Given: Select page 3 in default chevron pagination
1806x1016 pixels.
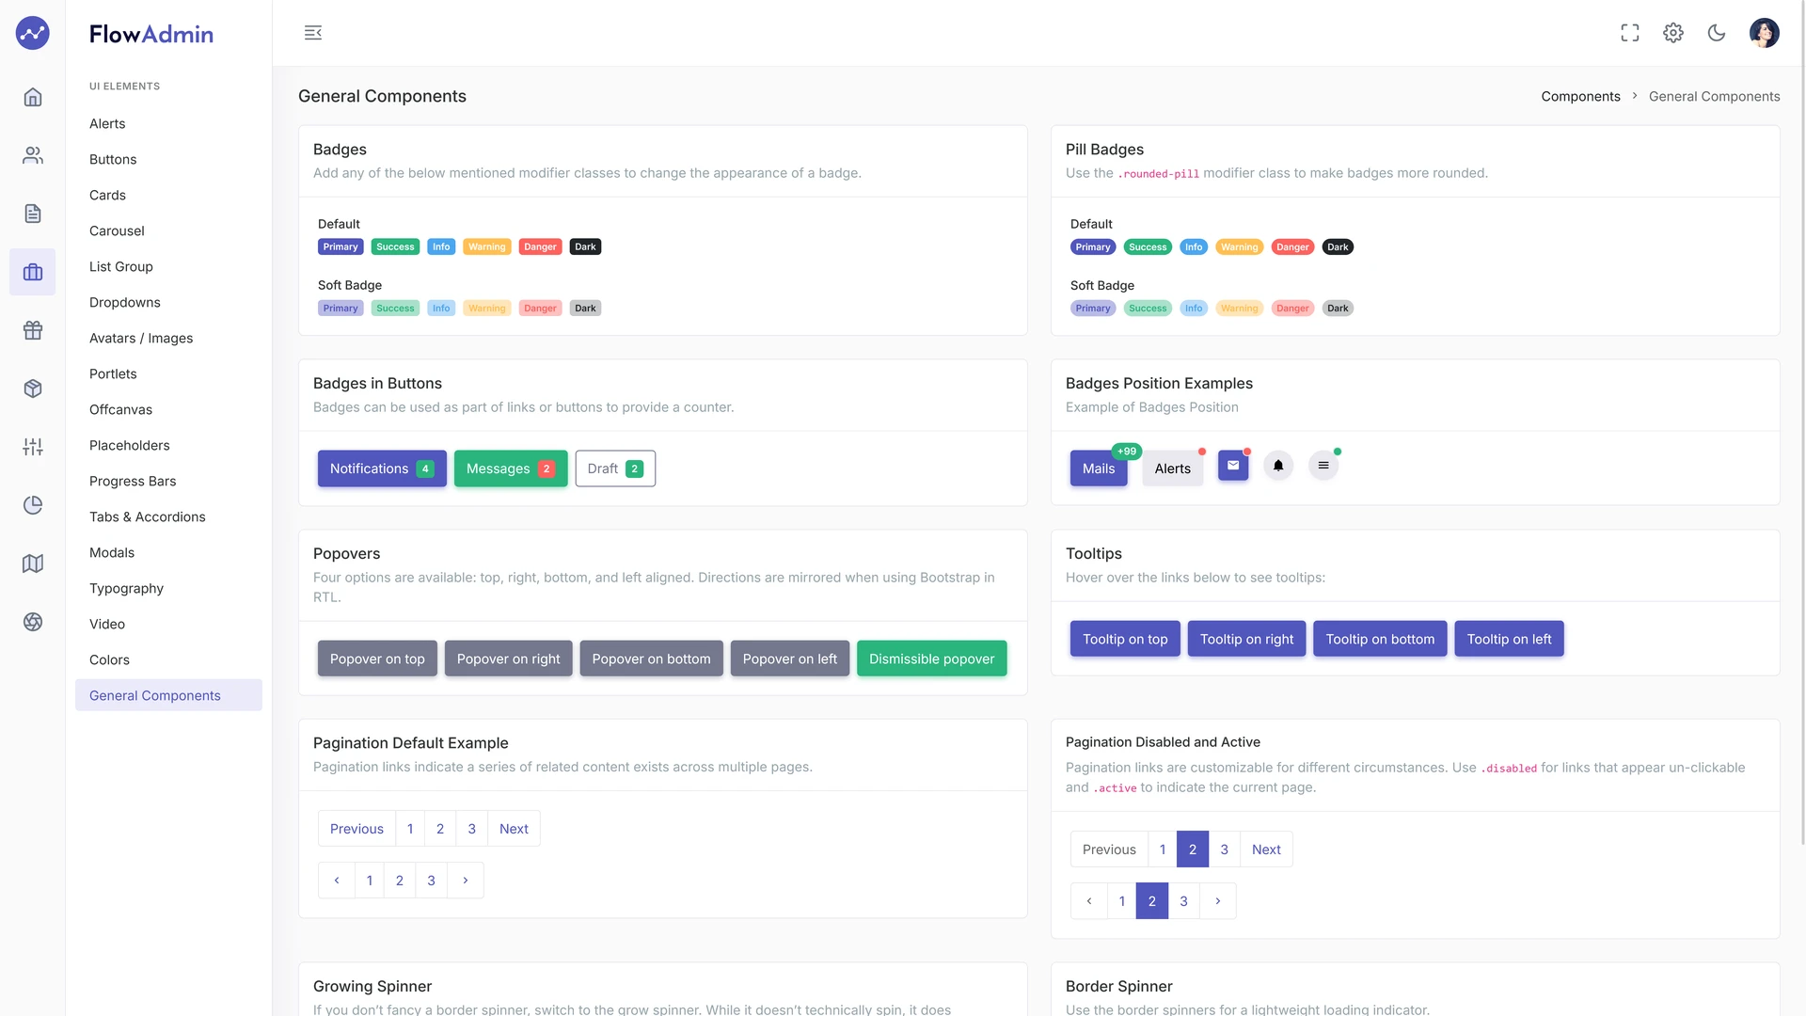Looking at the screenshot, I should tap(431, 881).
